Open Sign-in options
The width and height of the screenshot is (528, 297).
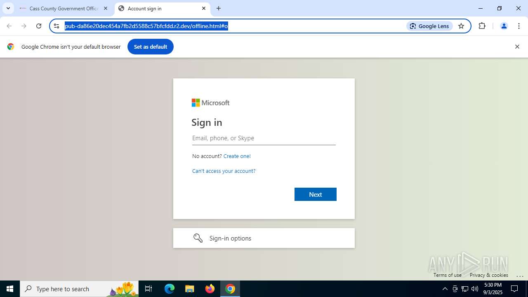[264, 238]
